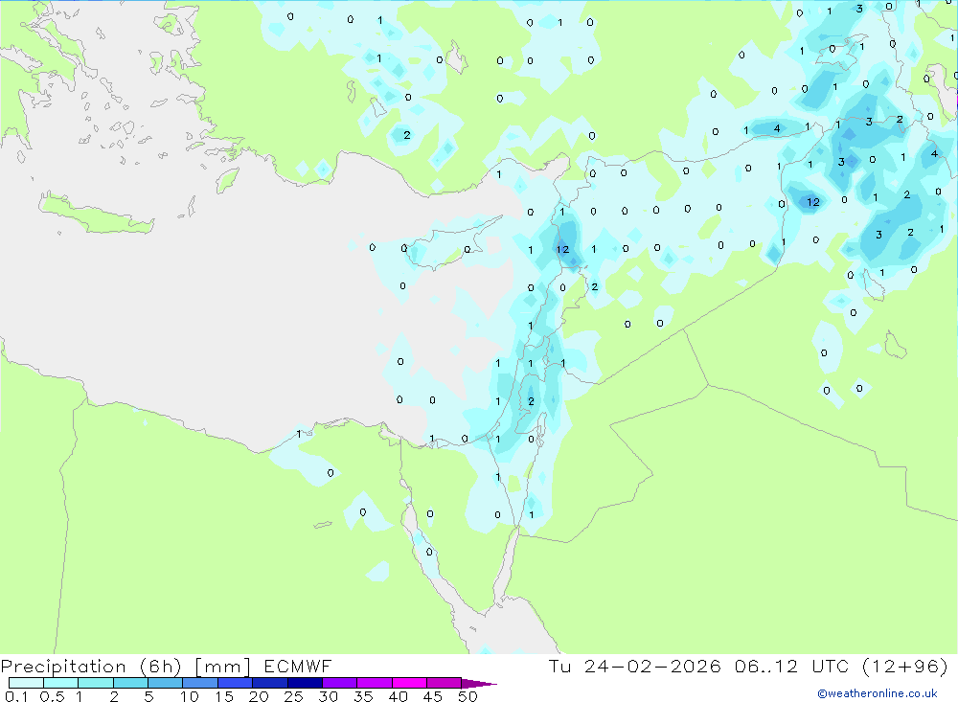Select the 5–10 mm legend color swatch

click(166, 683)
